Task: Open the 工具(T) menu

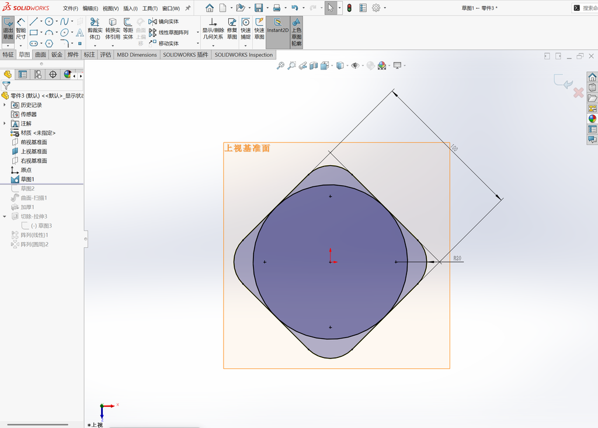Action: [x=150, y=8]
